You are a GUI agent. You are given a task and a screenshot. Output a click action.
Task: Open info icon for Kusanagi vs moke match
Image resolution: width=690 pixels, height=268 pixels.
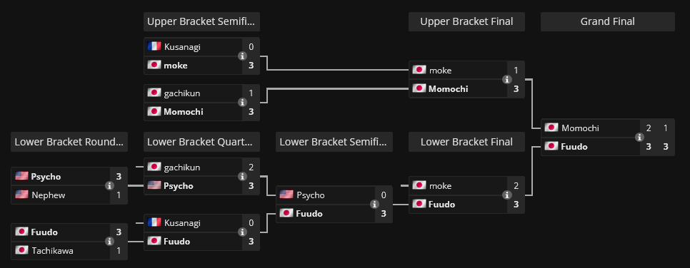[242, 56]
